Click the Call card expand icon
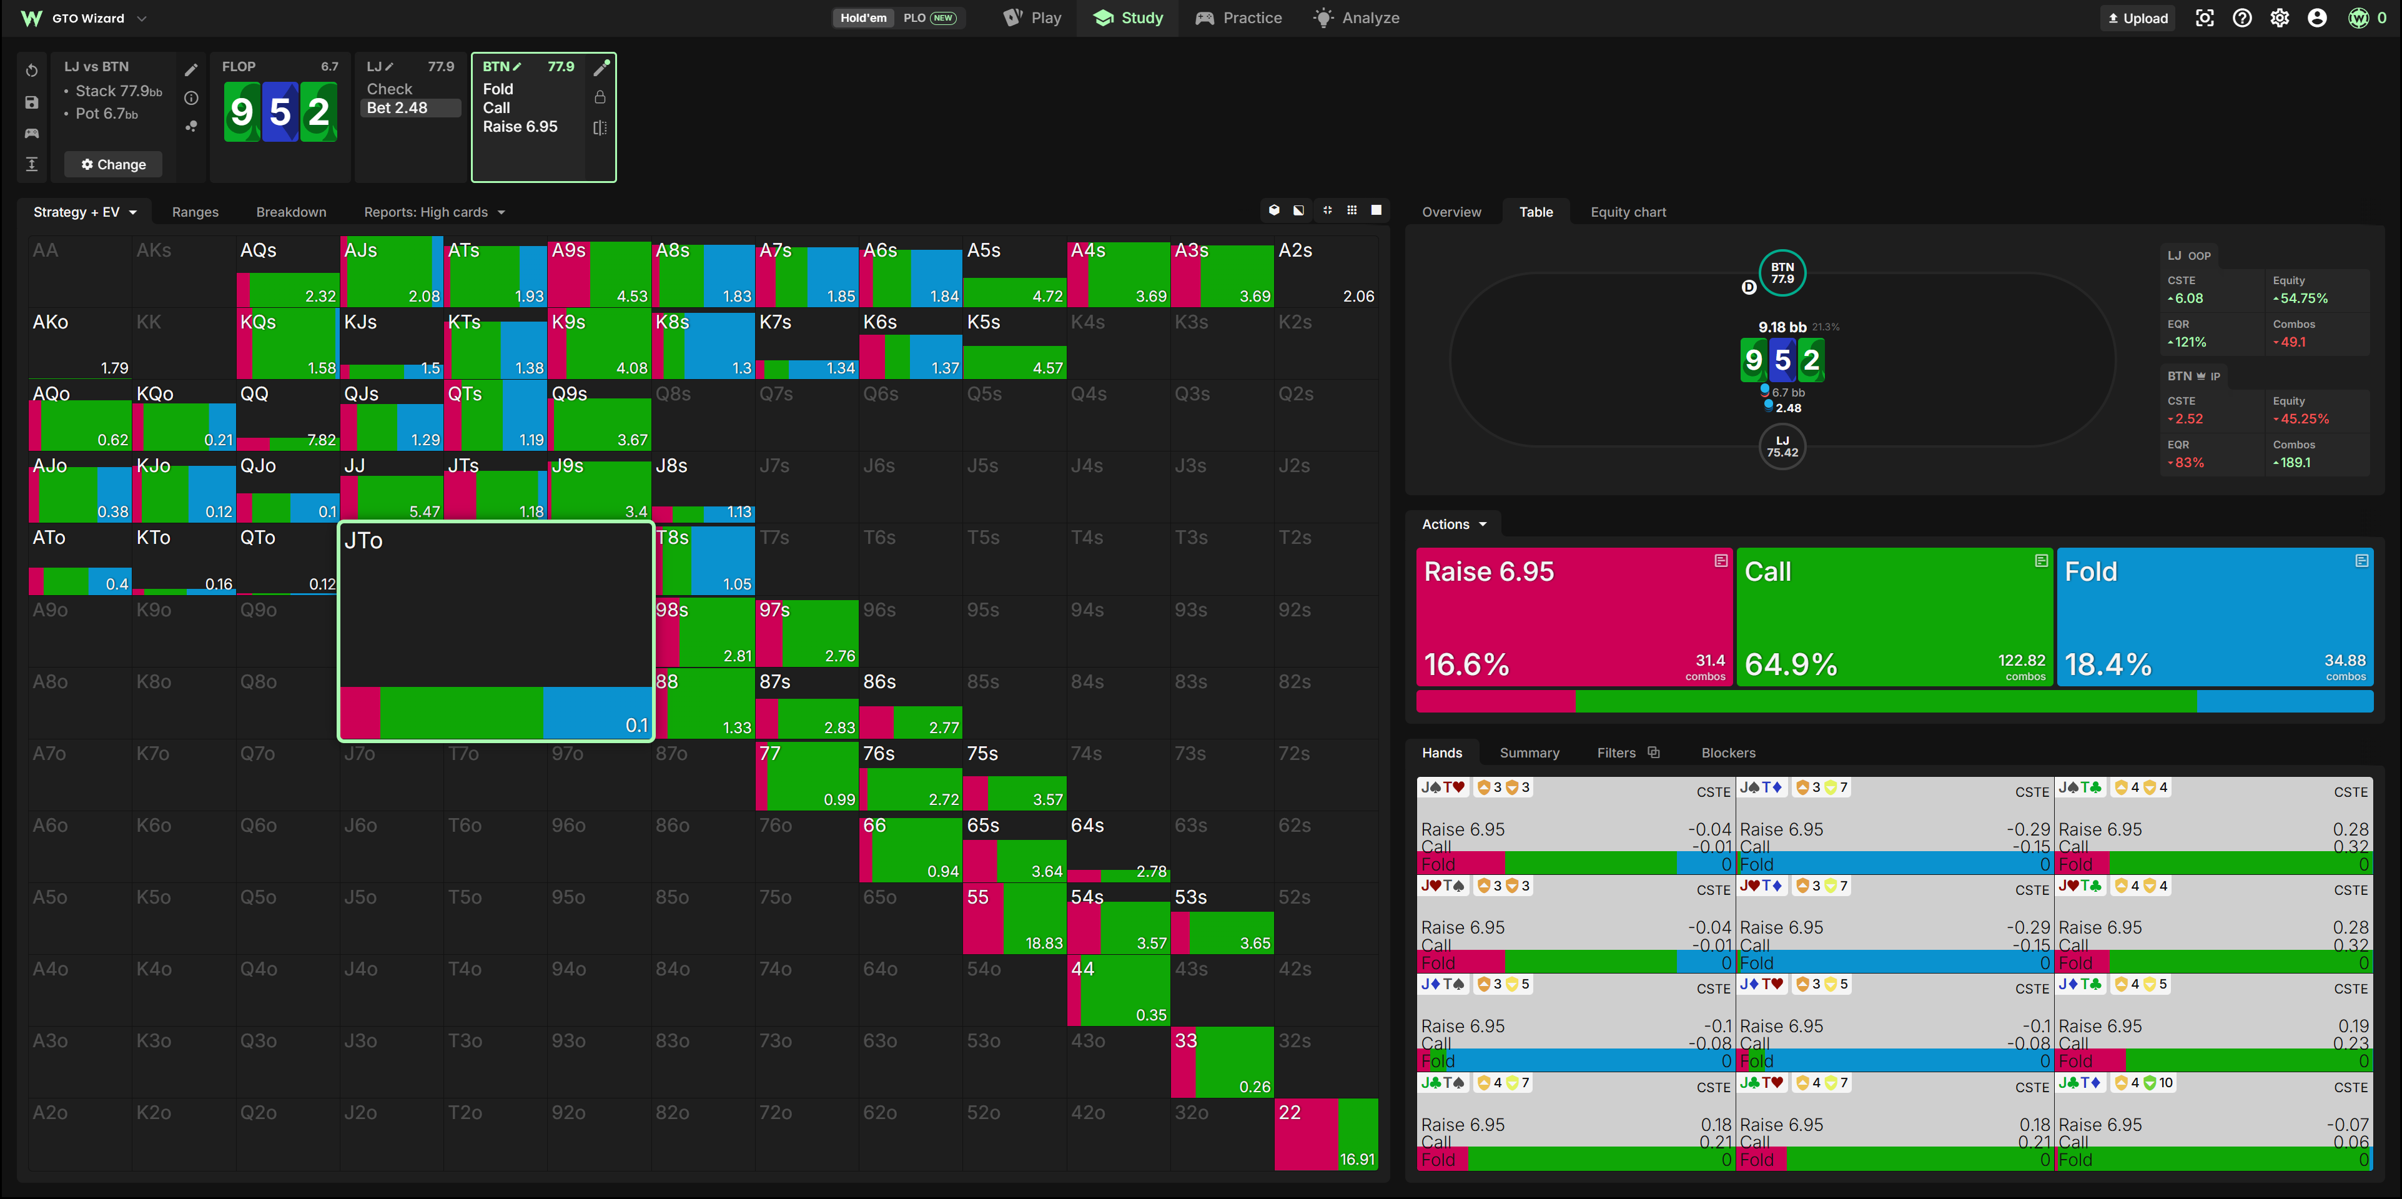This screenshot has height=1199, width=2402. 2041,560
